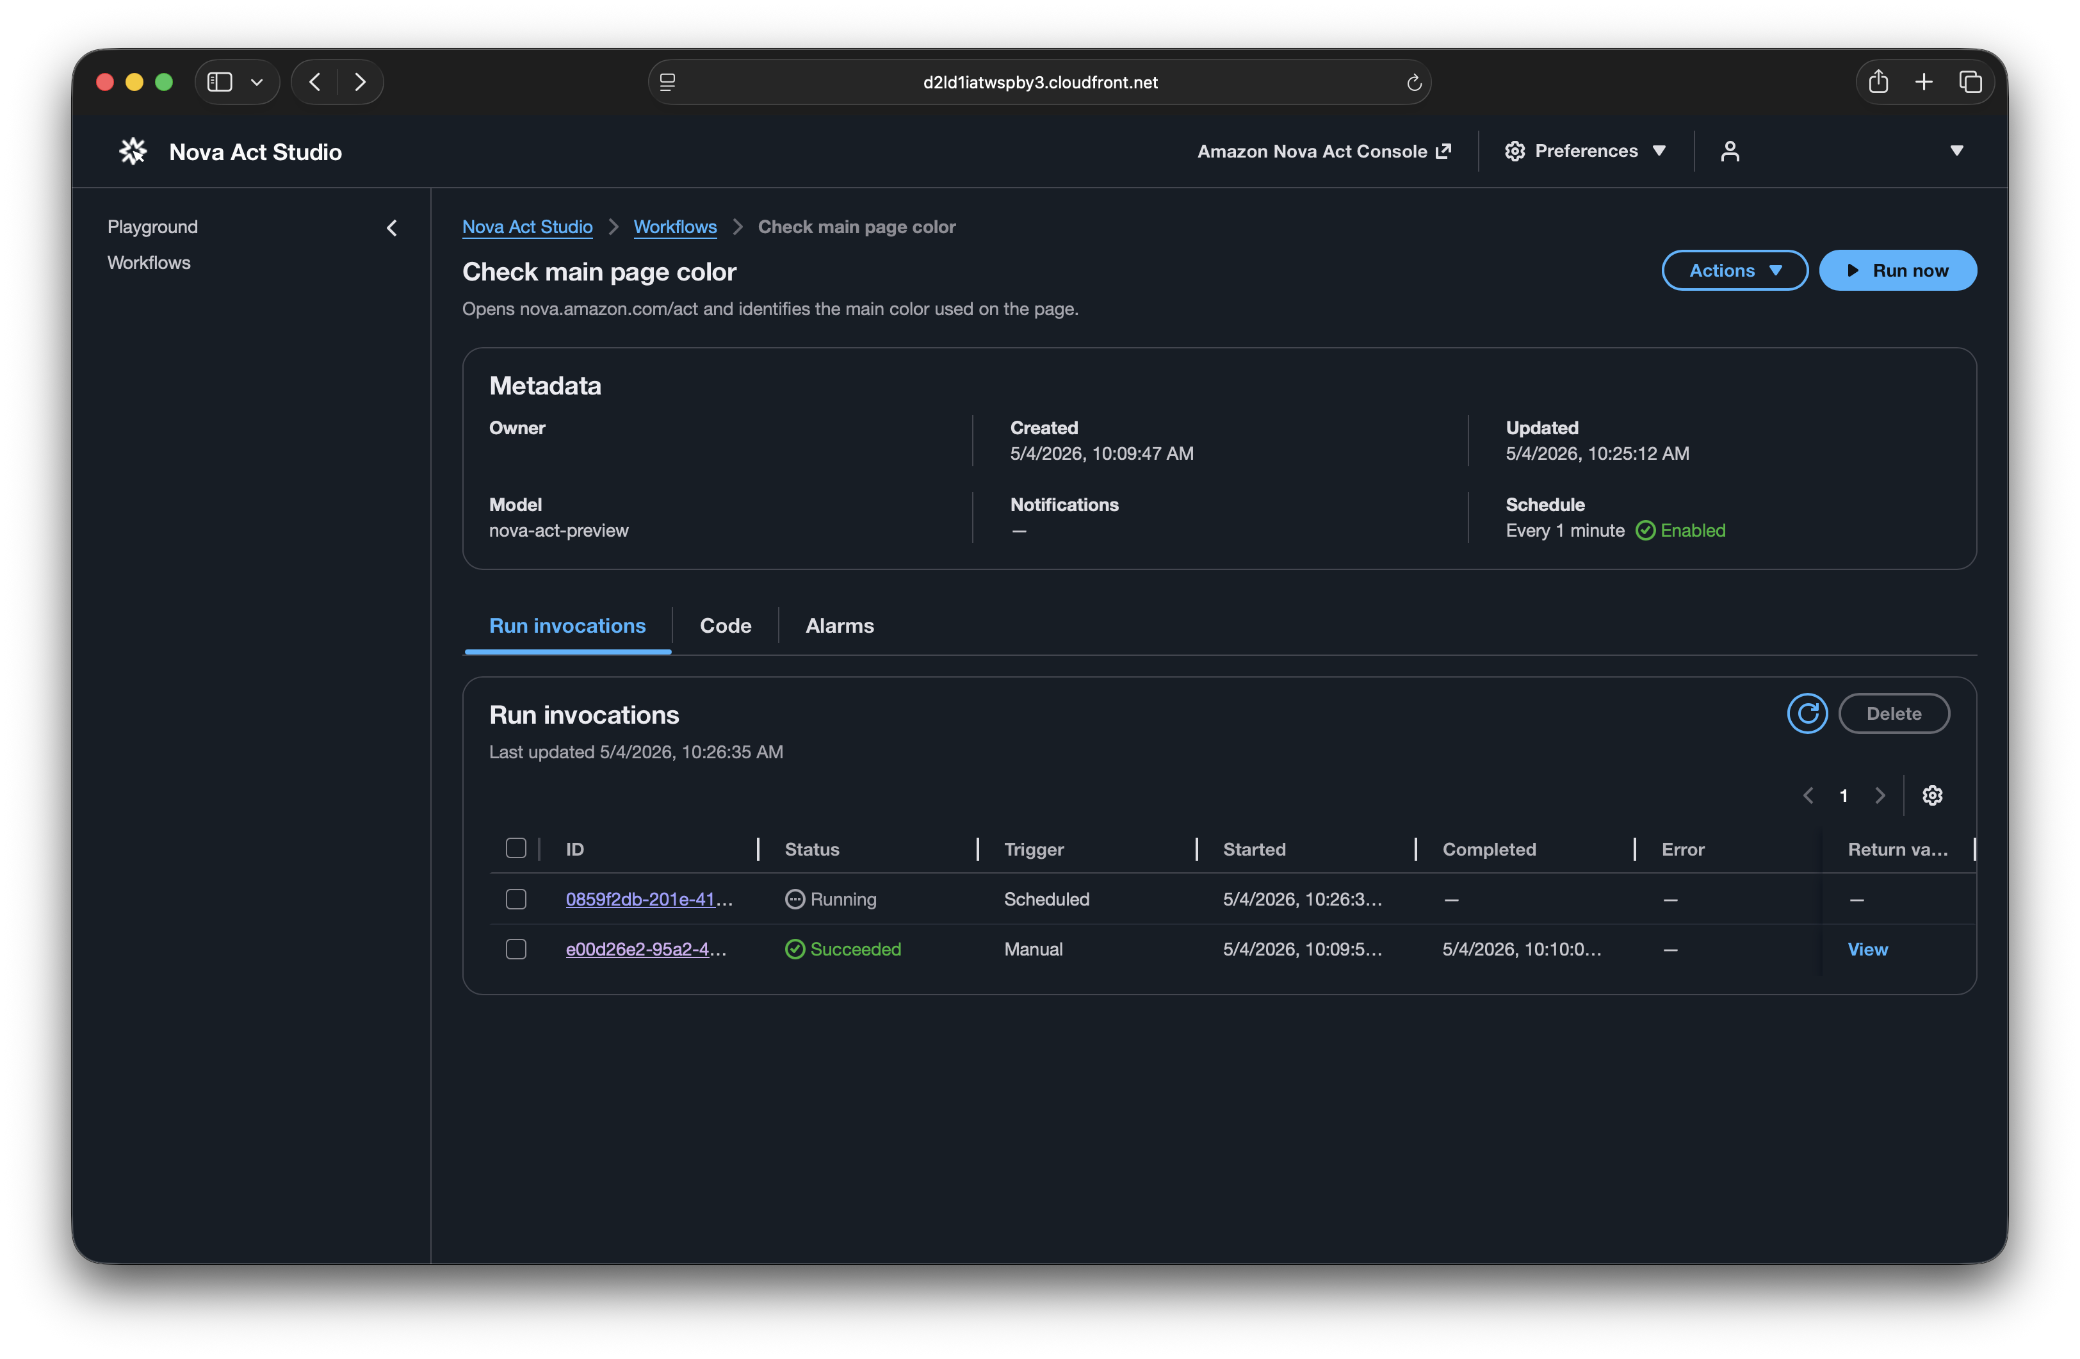Click the nova-act-preview model value
The image size is (2080, 1359).
558,530
